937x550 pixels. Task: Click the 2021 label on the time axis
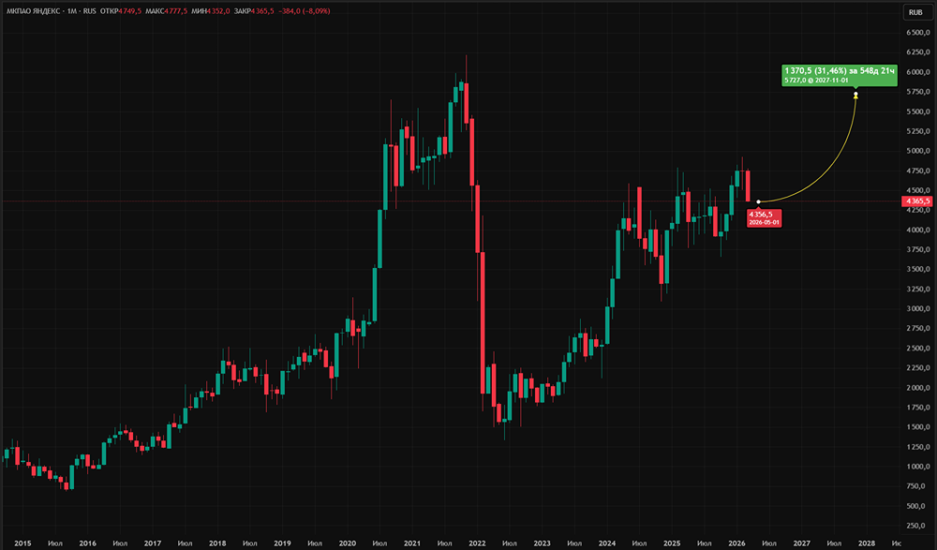(411, 543)
